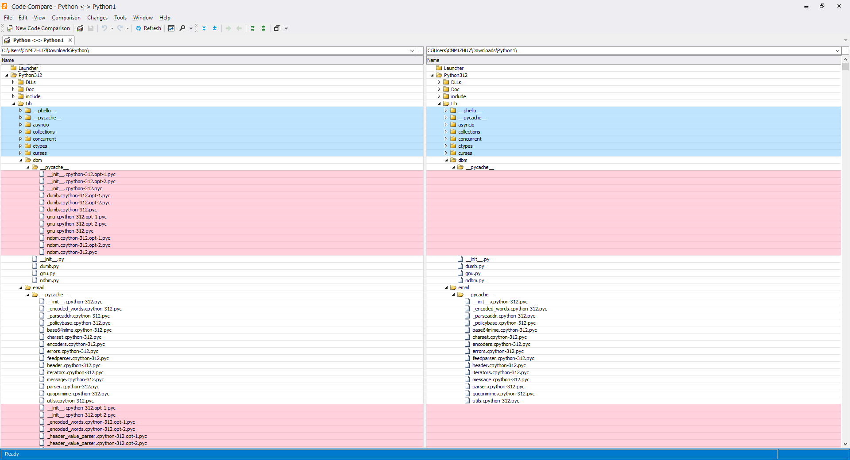Select ndbm.py file in right pane
Viewport: 850px width, 460px height.
tap(475, 280)
